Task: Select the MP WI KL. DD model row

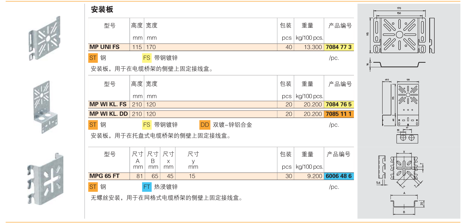Action: (108, 114)
